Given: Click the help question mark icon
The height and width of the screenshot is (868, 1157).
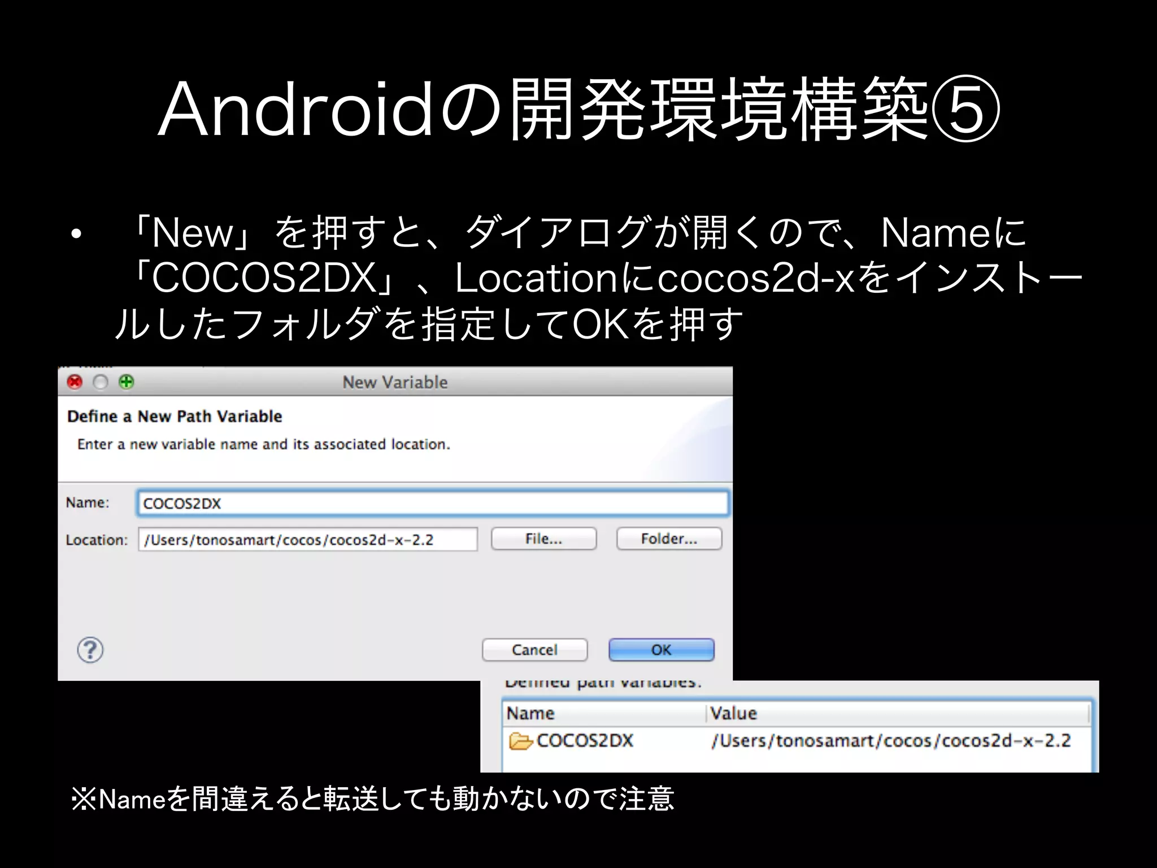Looking at the screenshot, I should pos(90,650).
